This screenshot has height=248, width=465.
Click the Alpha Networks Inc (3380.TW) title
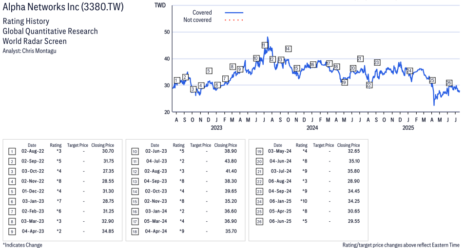pos(63,7)
